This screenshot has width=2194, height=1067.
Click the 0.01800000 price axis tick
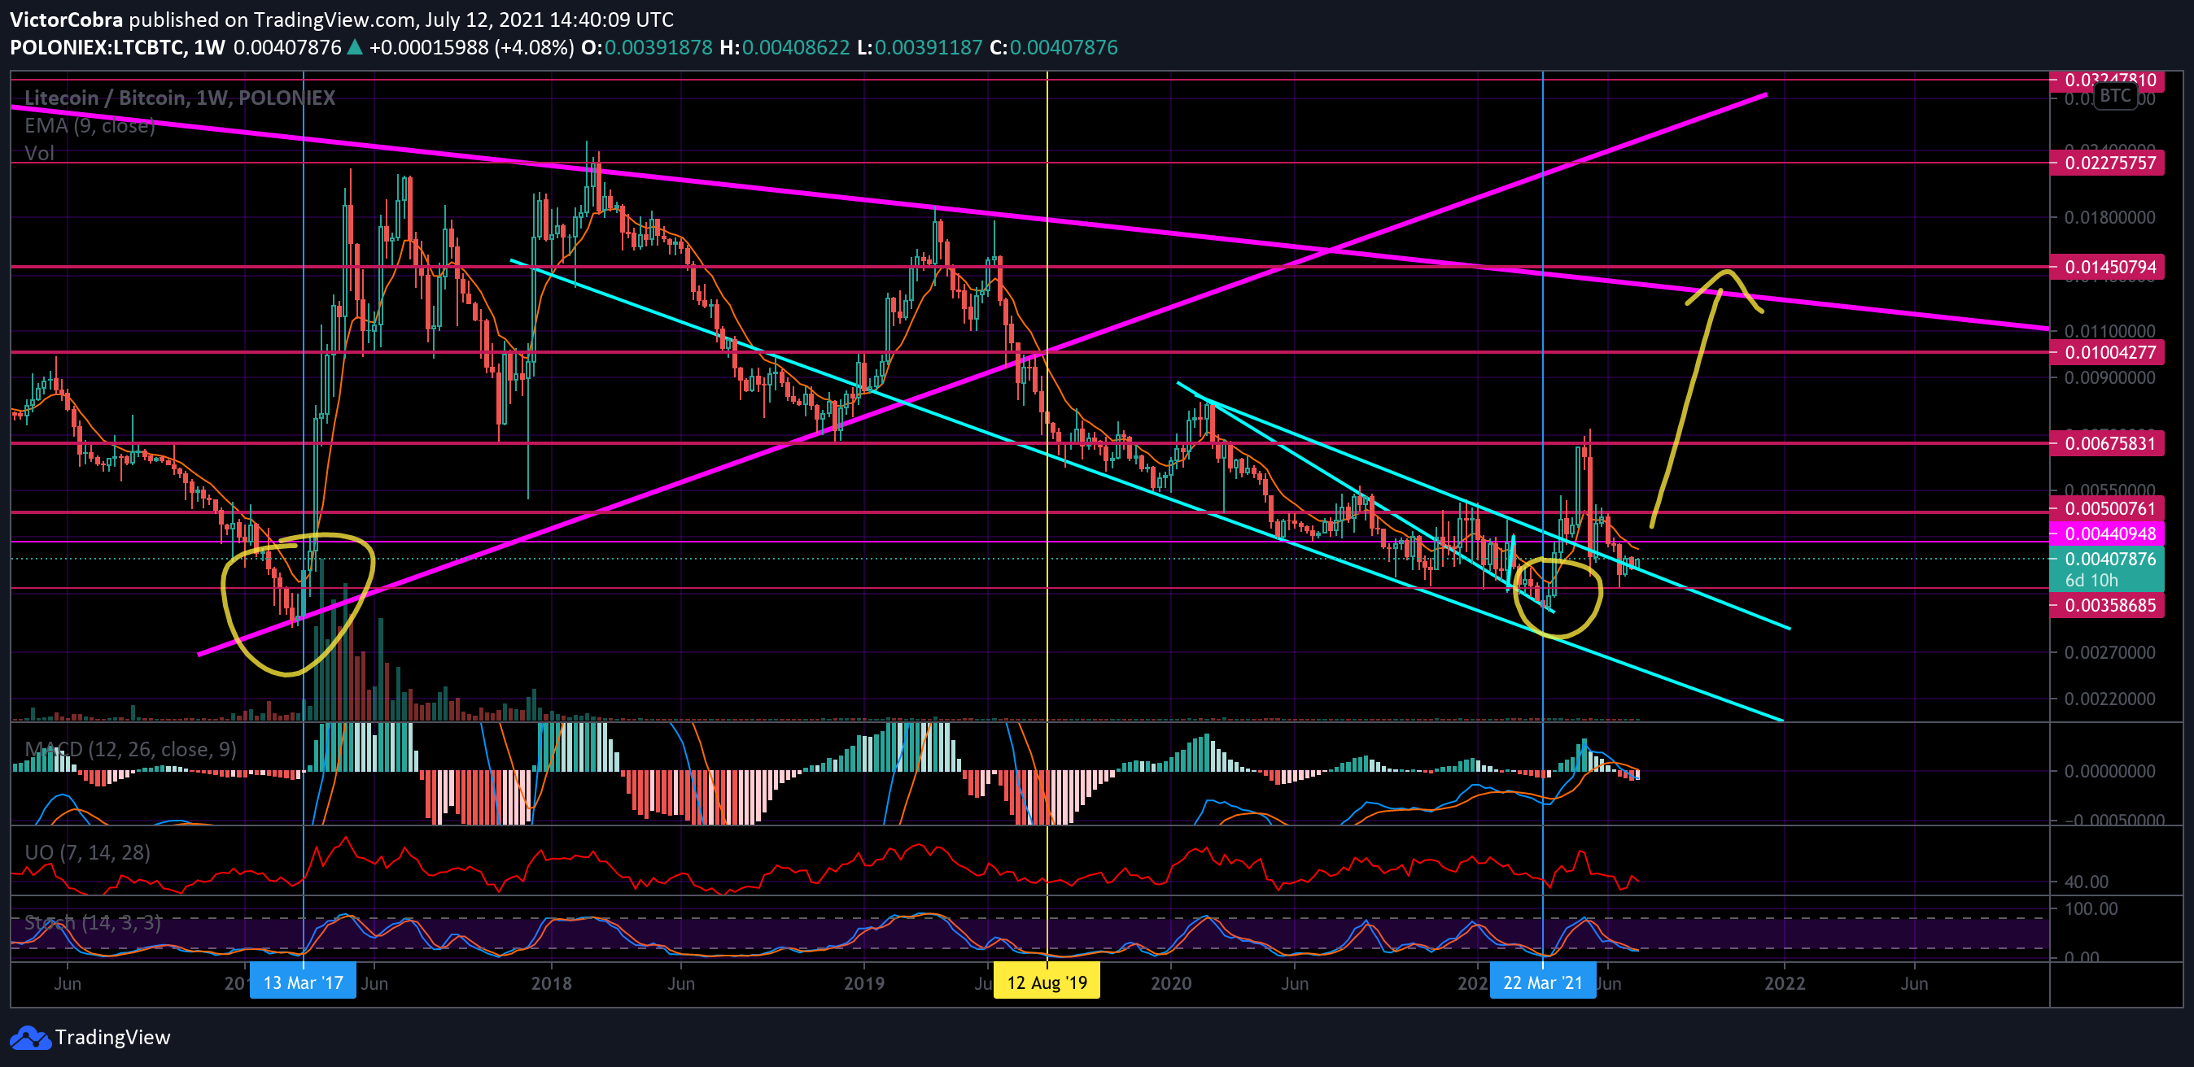[x=2109, y=218]
